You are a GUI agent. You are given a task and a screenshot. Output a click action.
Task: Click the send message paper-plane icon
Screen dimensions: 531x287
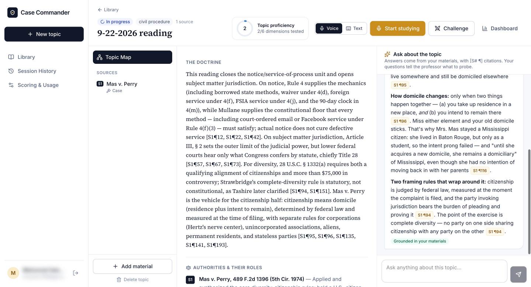(518, 274)
